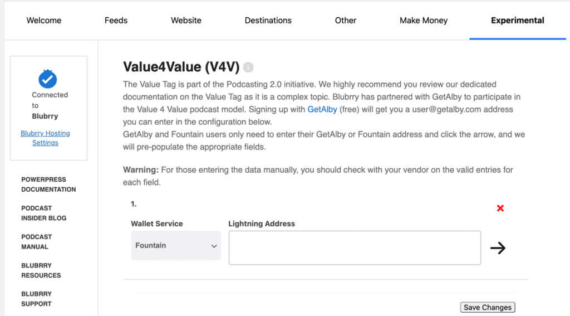
Task: Select the Destinations tab
Action: click(268, 21)
